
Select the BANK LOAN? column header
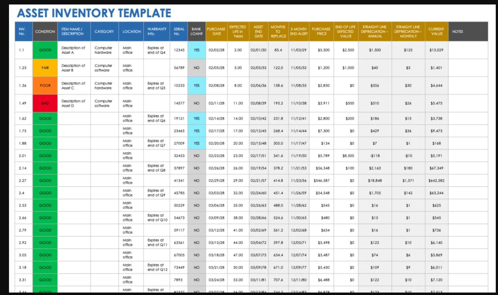click(197, 31)
